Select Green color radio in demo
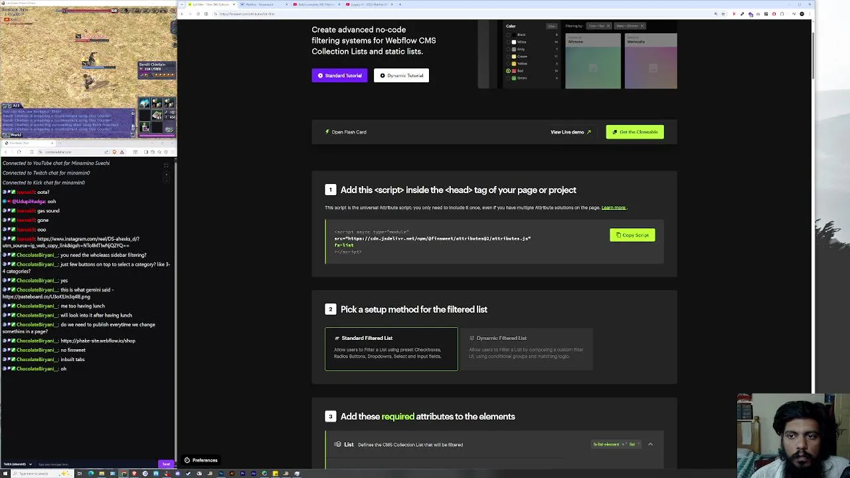Screen dimensions: 850x478 coord(509,78)
